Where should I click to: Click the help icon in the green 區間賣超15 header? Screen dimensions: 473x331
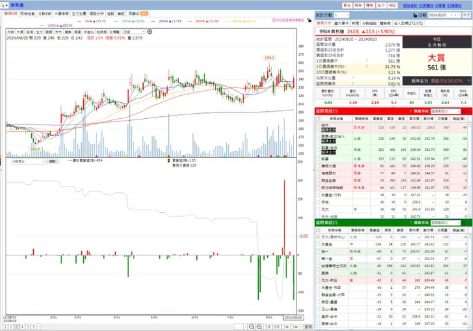(411, 223)
